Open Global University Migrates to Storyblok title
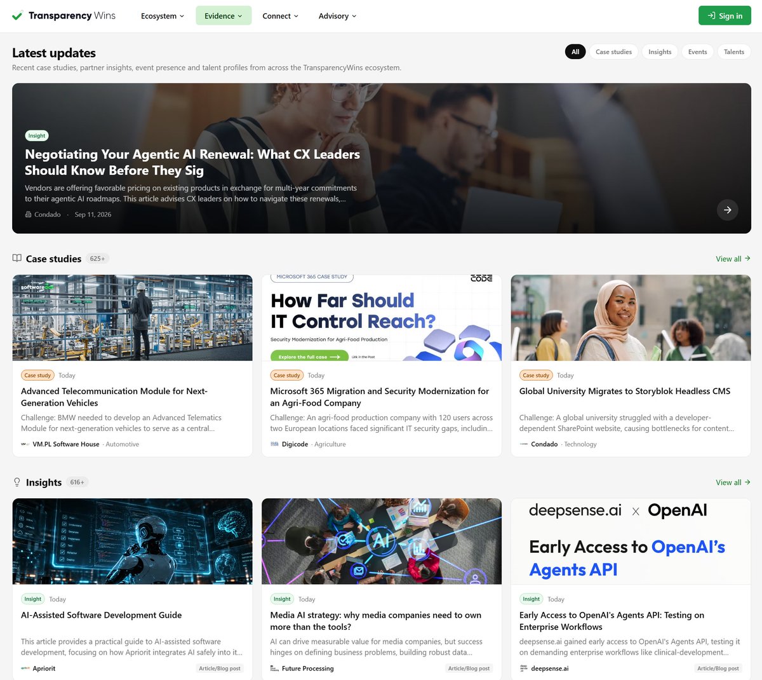This screenshot has height=680, width=762. pos(625,391)
